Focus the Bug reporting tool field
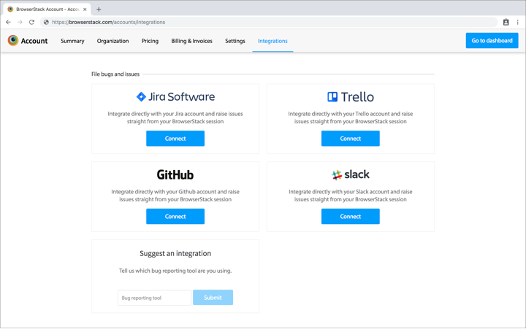526x329 pixels. [x=154, y=298]
